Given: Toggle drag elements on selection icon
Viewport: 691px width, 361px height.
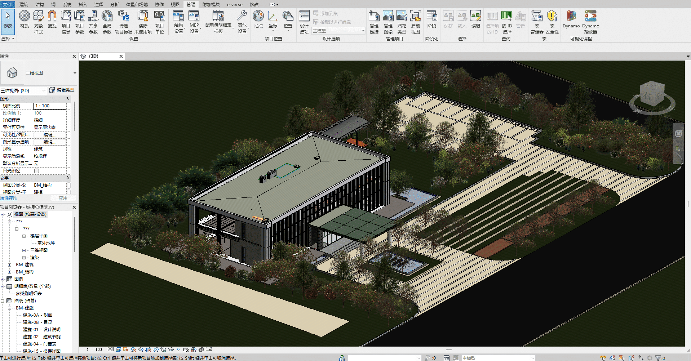Looking at the screenshot, I should coord(641,358).
